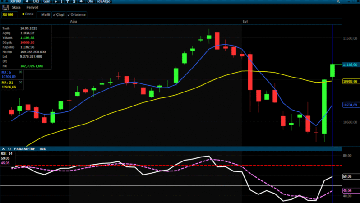The image size is (360, 203).
Task: Remove the MA 21 moving average
Action: [x=20, y=83]
